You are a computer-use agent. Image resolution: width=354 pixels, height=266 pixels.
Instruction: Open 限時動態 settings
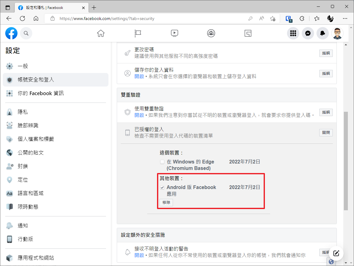click(x=56, y=207)
